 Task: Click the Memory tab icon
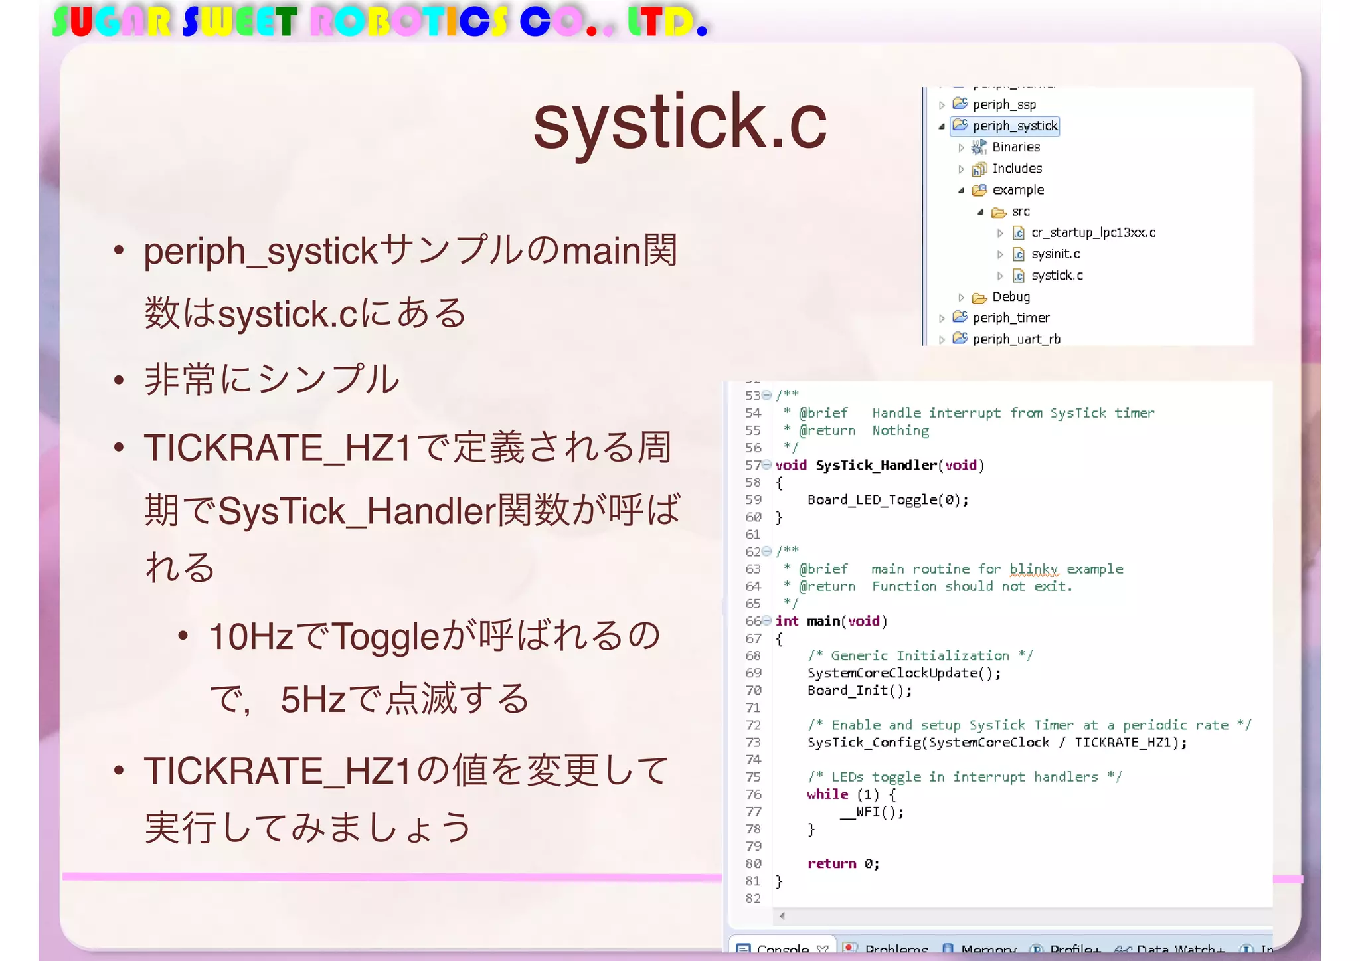pyautogui.click(x=948, y=948)
